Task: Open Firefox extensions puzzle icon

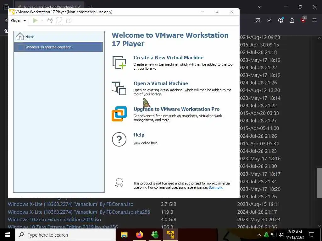Action: point(292,20)
